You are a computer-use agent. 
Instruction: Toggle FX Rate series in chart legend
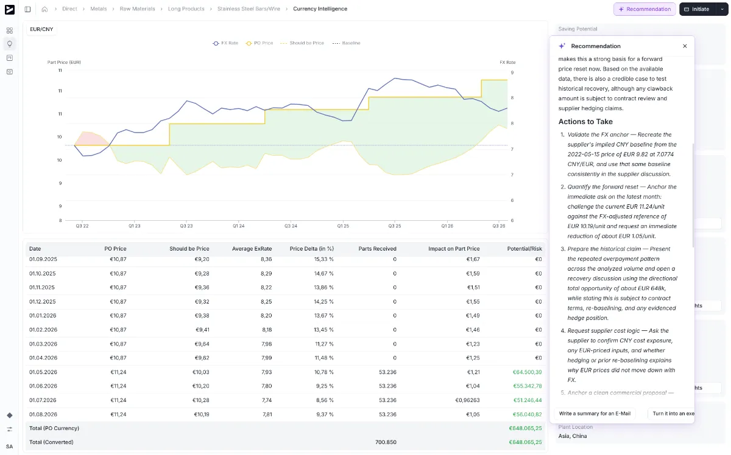coord(225,43)
